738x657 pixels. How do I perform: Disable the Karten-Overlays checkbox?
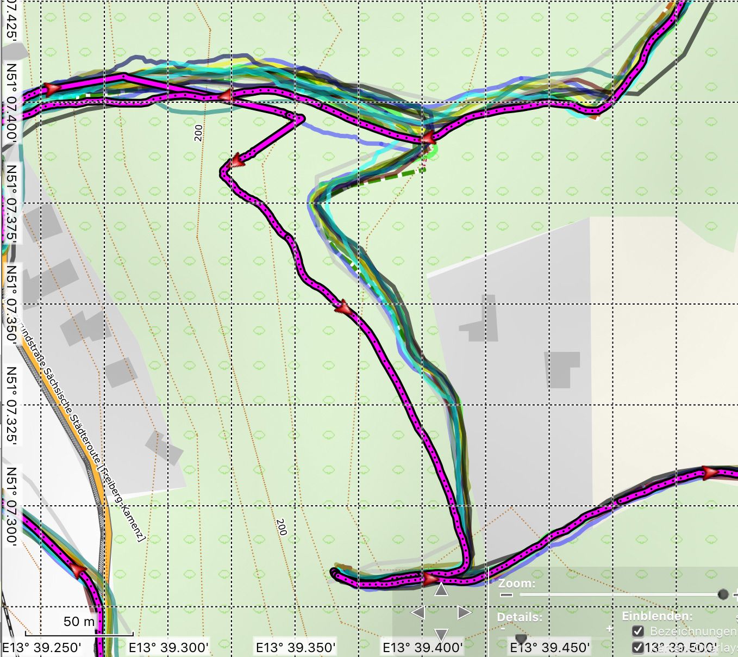[638, 647]
